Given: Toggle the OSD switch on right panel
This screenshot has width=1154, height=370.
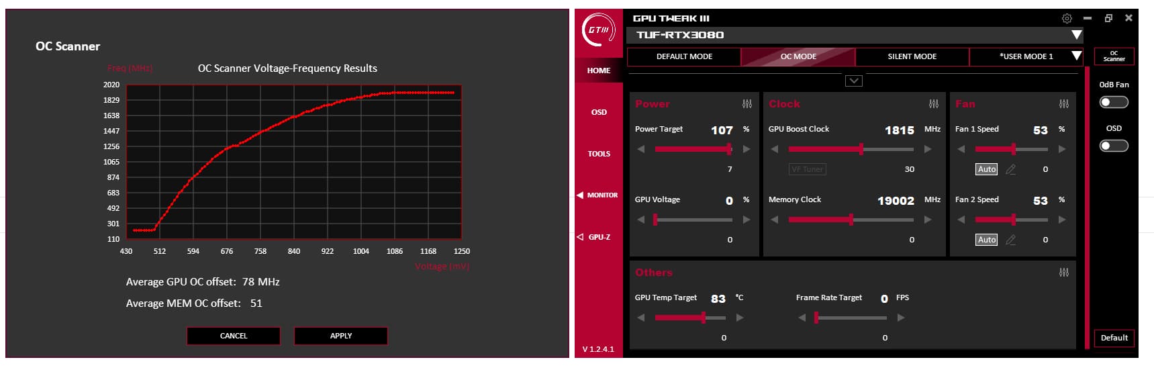Looking at the screenshot, I should point(1114,146).
